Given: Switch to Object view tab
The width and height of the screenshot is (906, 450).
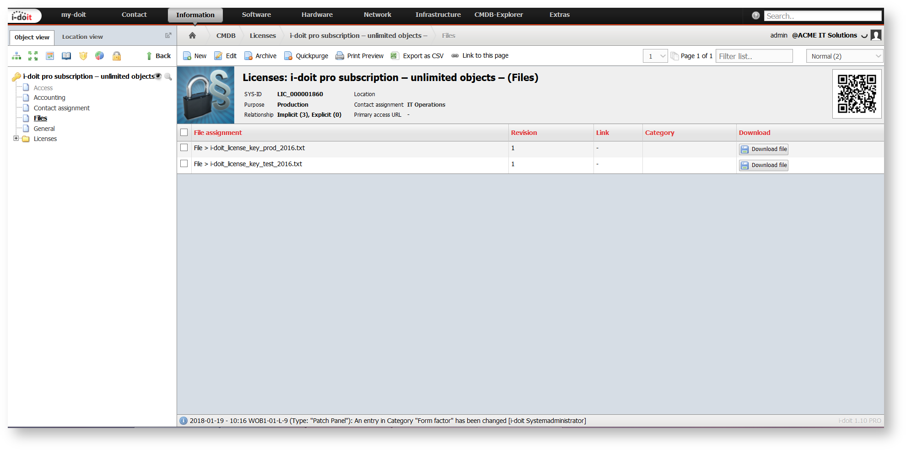Looking at the screenshot, I should tap(32, 37).
